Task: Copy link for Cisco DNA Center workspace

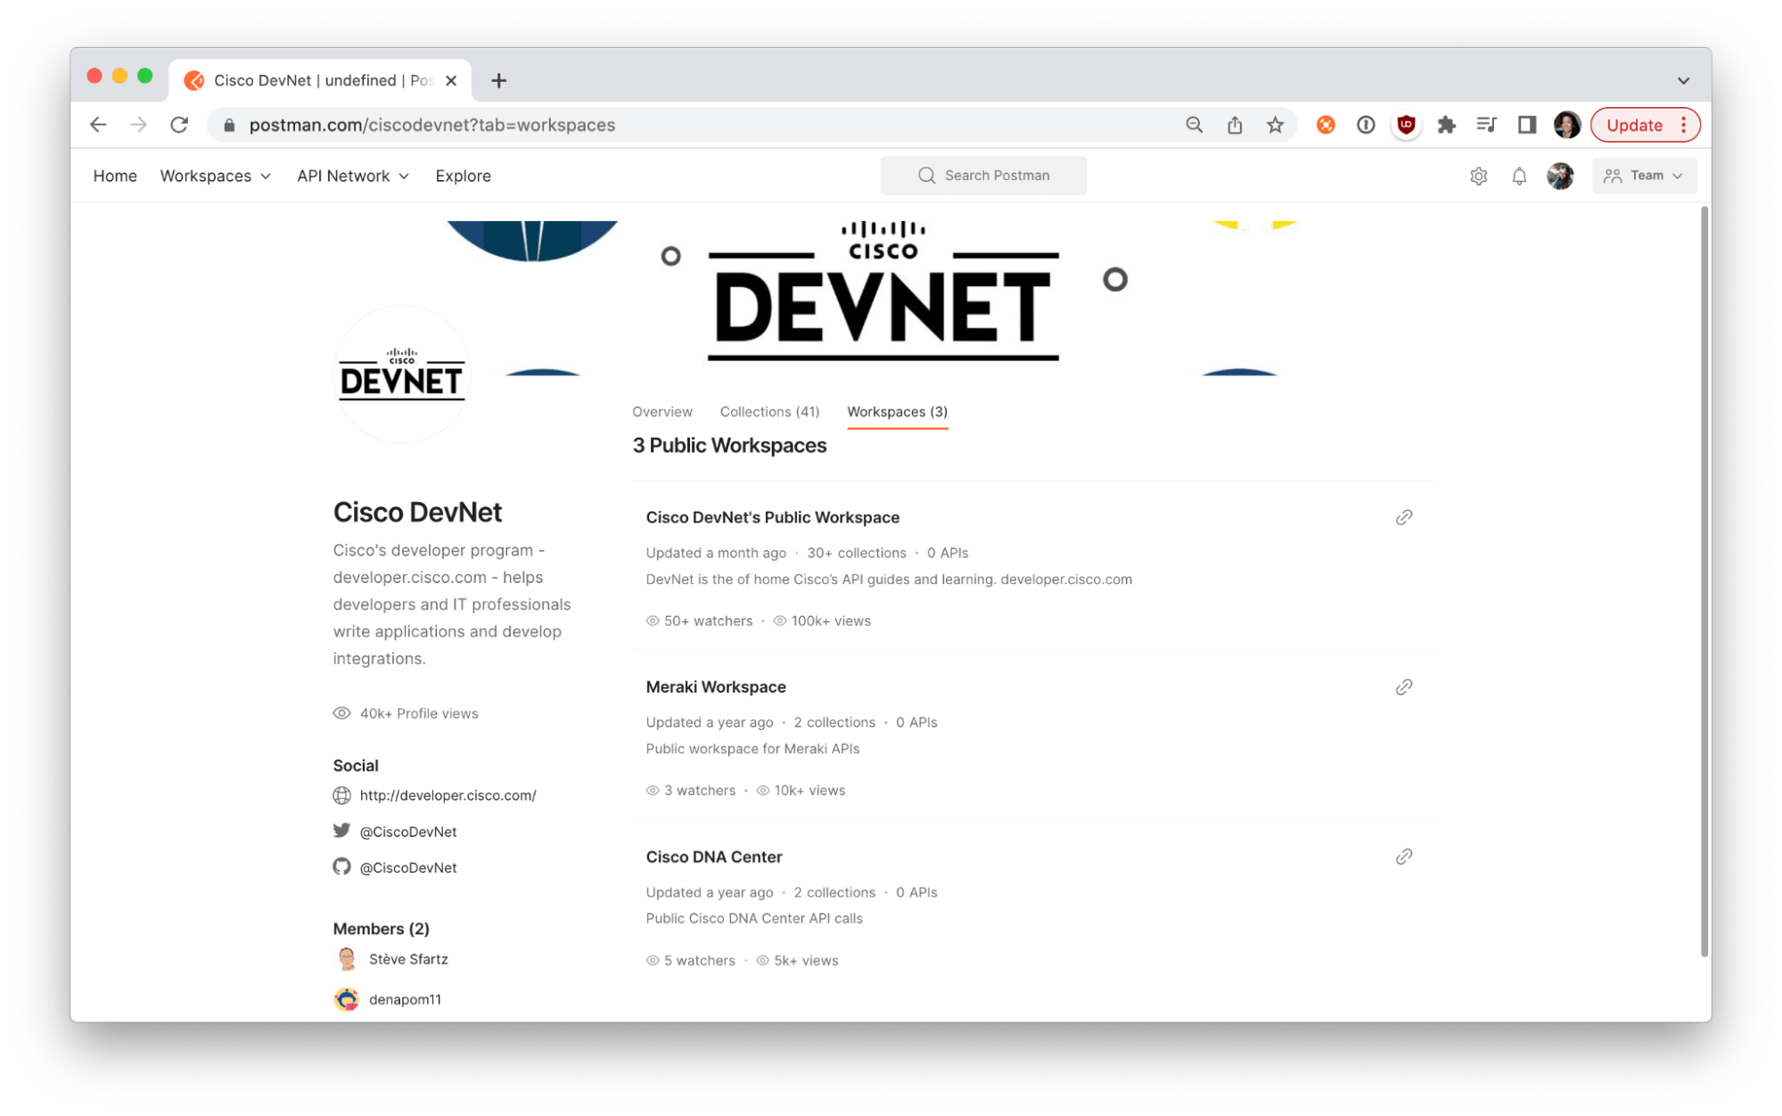Action: (x=1404, y=857)
